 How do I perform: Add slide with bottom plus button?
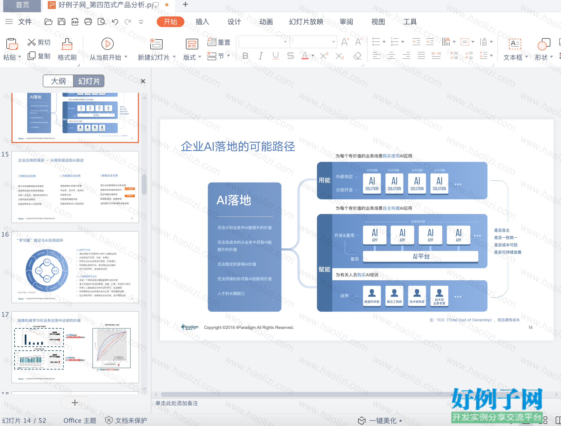tap(75, 403)
